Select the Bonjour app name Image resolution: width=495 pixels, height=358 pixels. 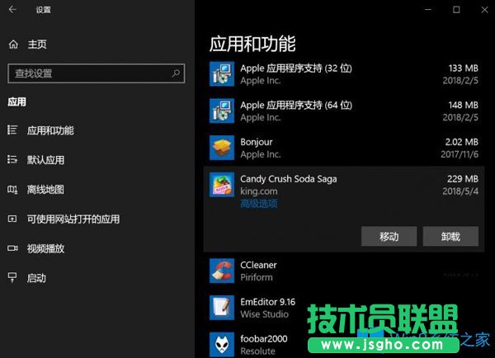(x=257, y=142)
